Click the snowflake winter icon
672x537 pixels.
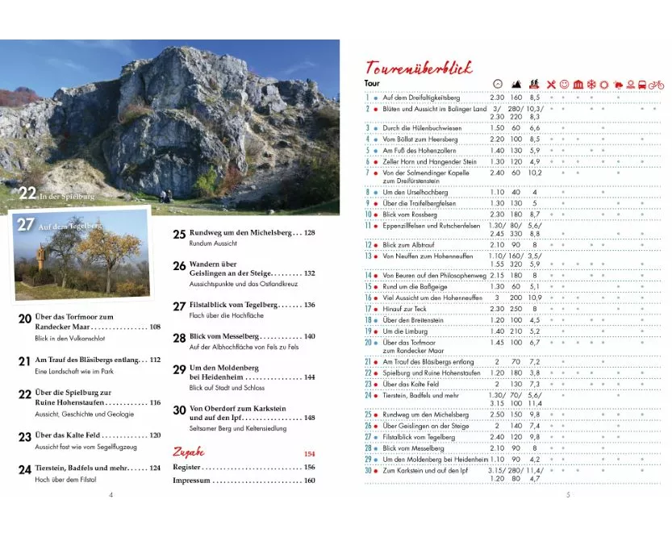pyautogui.click(x=591, y=84)
